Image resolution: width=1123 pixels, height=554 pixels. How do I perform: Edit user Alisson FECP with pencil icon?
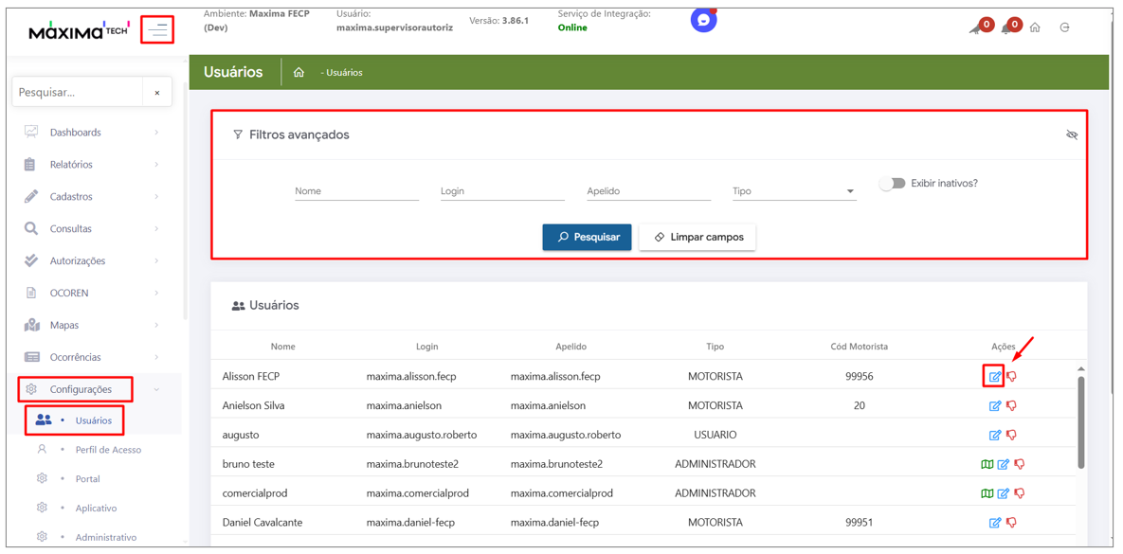click(x=994, y=377)
